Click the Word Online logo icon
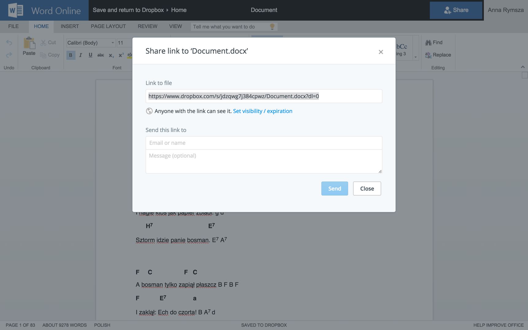 pos(15,10)
